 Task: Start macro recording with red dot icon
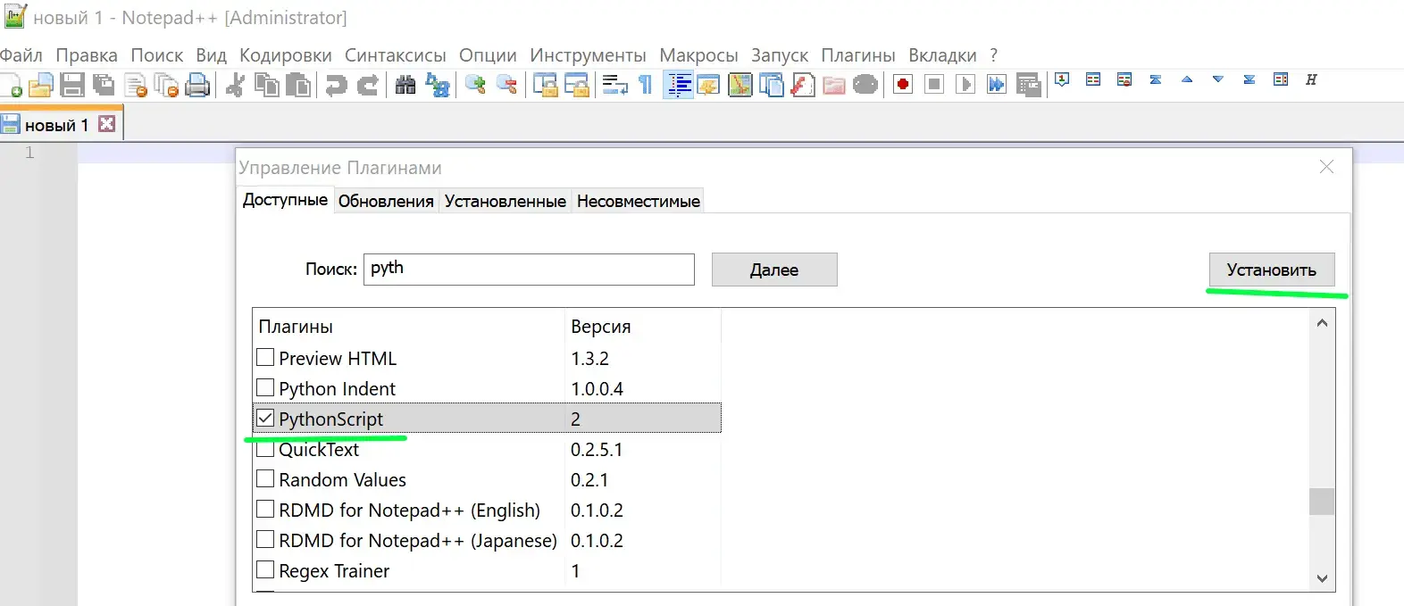[903, 85]
